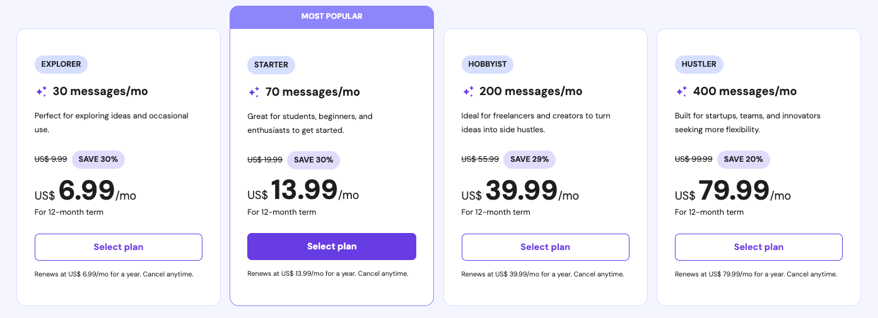Select plan for the Explorer tier
Image resolution: width=878 pixels, height=318 pixels.
pos(119,247)
